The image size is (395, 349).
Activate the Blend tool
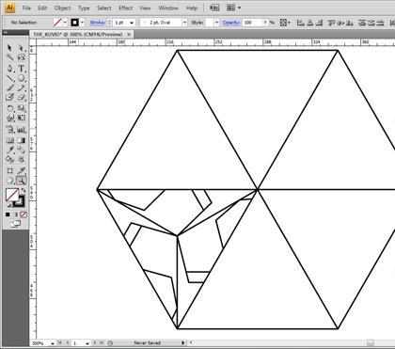pos(21,150)
